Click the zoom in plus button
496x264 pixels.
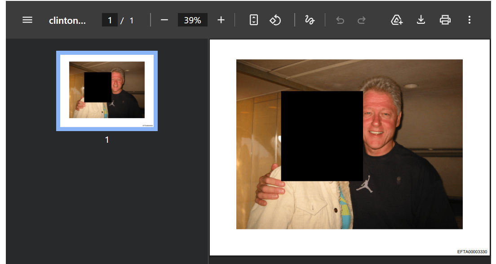[221, 20]
